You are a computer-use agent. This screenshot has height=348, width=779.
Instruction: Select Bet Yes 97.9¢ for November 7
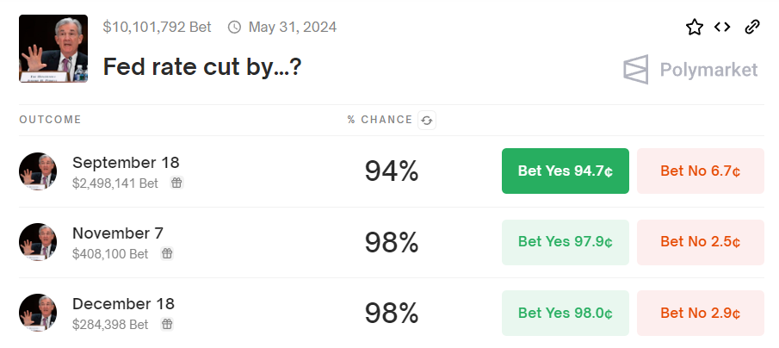pyautogui.click(x=565, y=241)
